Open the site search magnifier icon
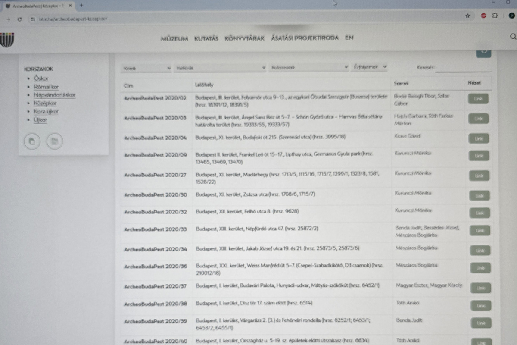The image size is (517, 345). pyautogui.click(x=512, y=38)
